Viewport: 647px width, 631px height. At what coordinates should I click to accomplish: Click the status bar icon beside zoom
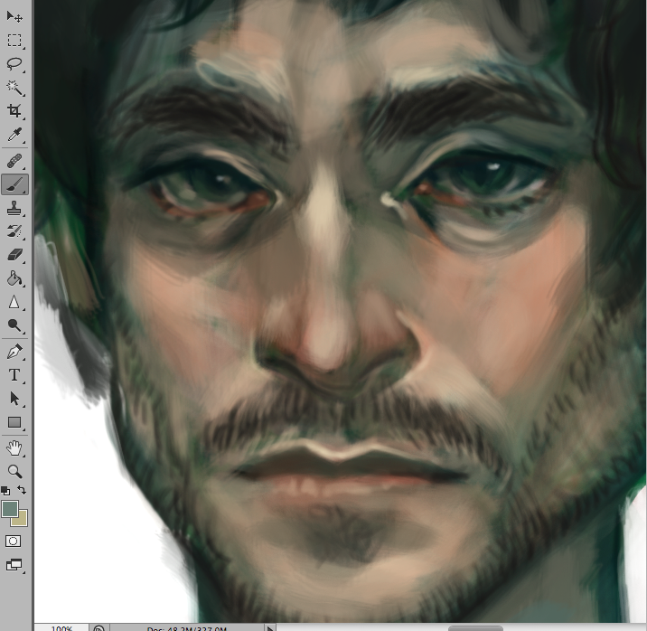98,627
